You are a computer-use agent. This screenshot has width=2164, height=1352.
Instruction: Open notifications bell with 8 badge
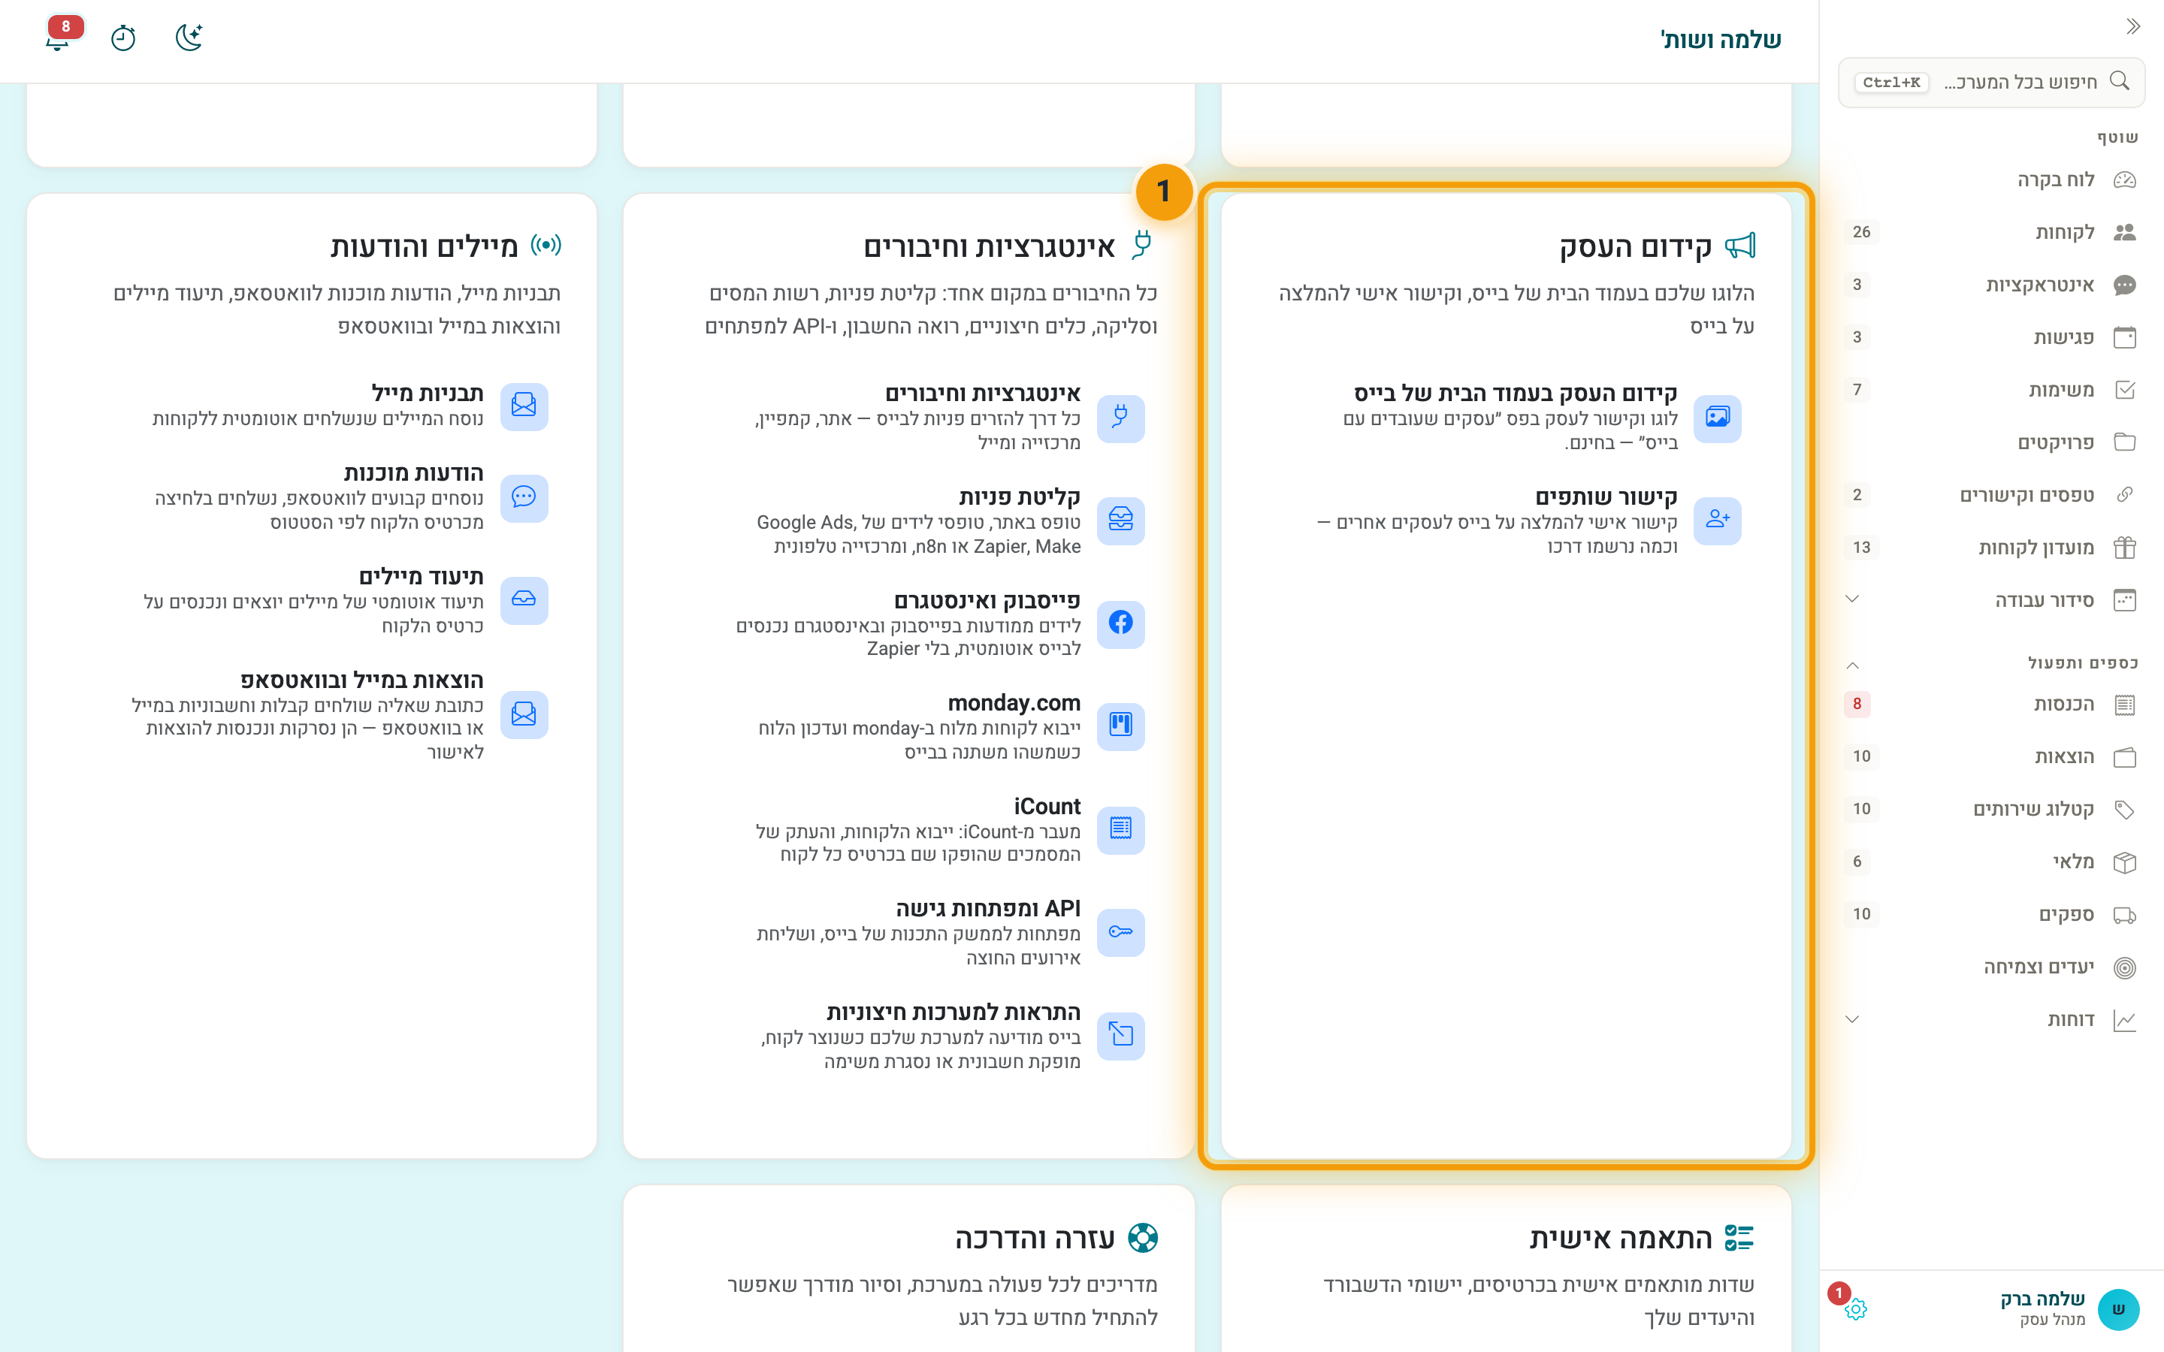click(58, 38)
